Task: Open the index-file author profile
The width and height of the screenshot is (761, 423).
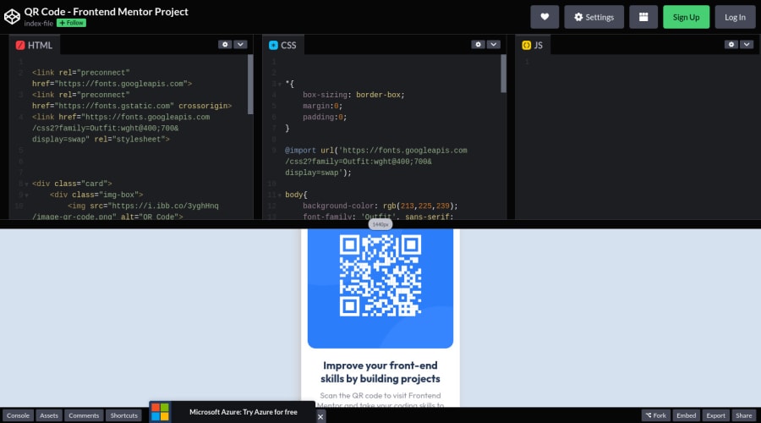Action: (x=38, y=24)
